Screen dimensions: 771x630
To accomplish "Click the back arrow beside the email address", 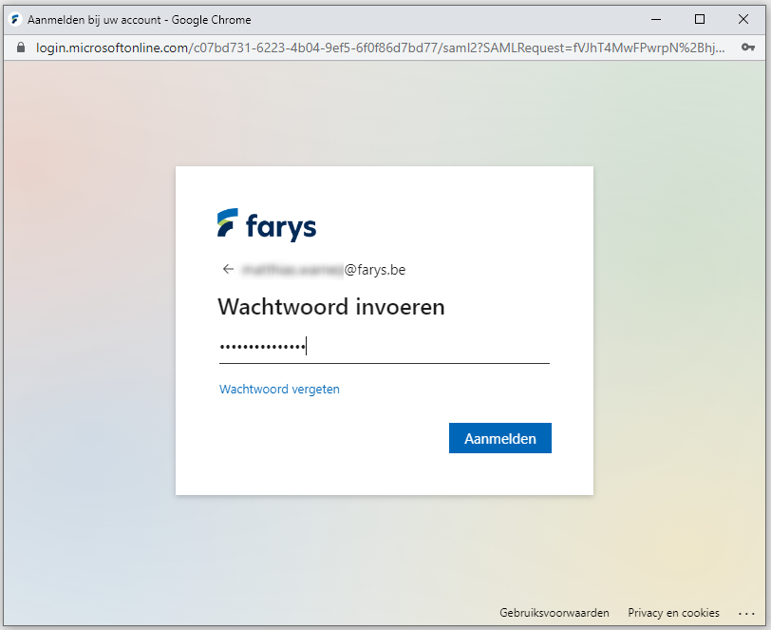I will click(x=228, y=269).
